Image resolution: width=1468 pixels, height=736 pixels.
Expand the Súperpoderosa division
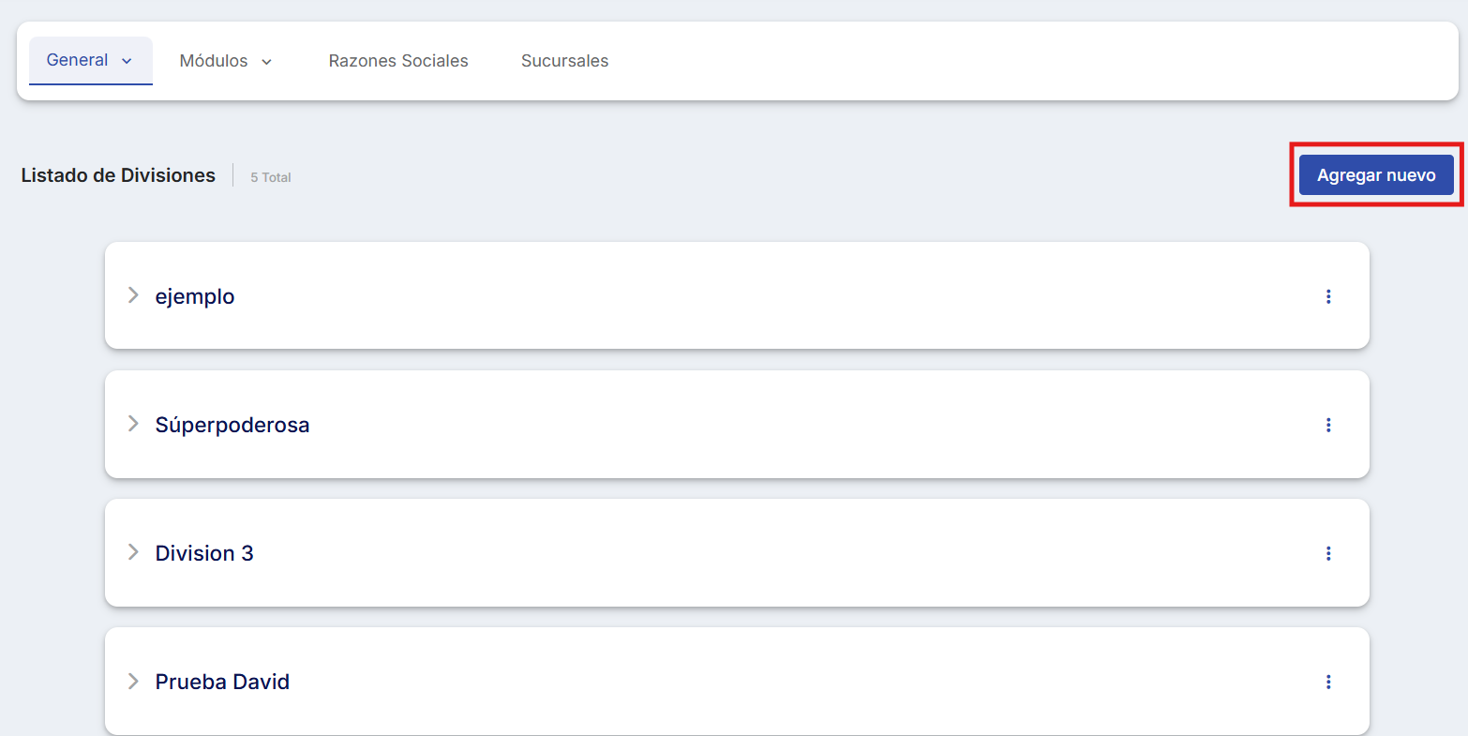click(x=133, y=425)
